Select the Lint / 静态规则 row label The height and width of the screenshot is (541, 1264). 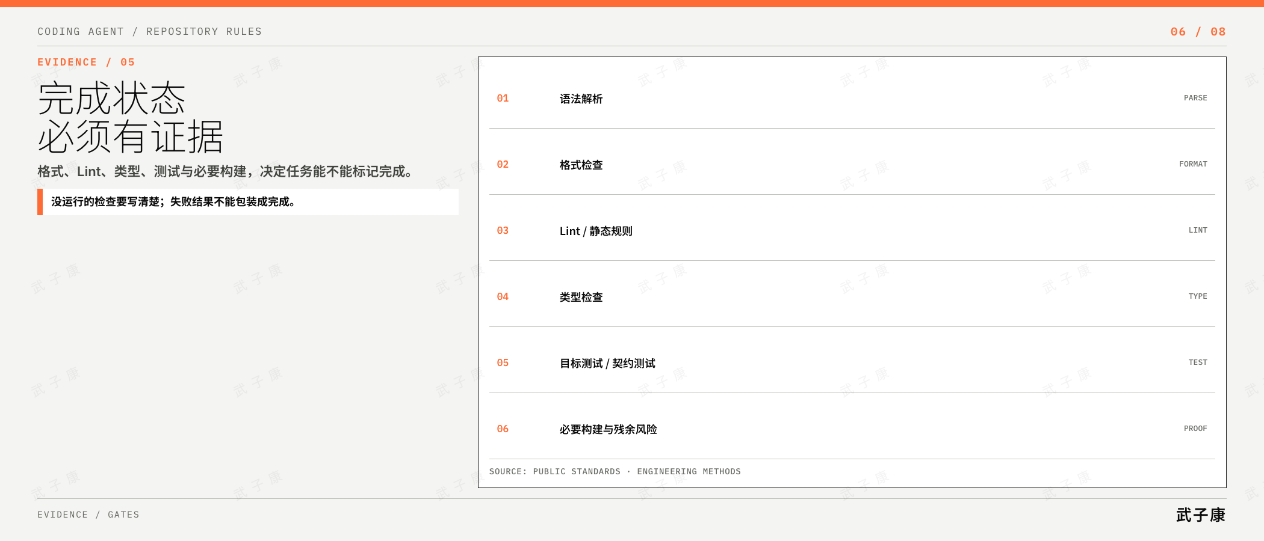tap(596, 231)
